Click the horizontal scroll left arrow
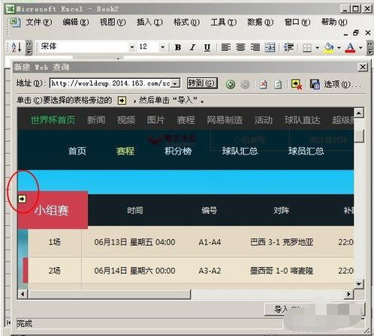The image size is (374, 336). 23,294
